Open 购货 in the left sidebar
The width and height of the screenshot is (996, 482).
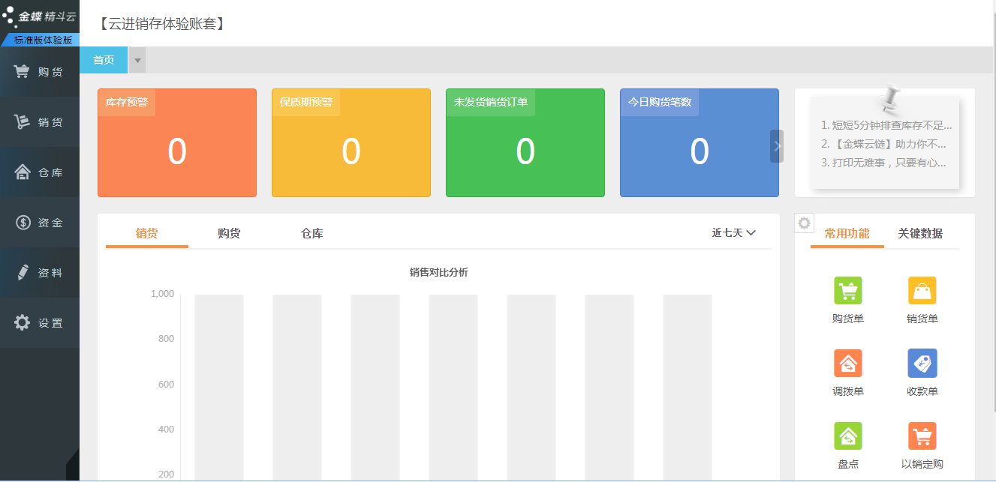point(40,72)
